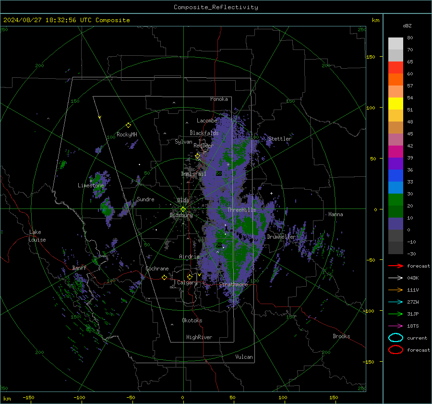The width and height of the screenshot is (432, 404).
Task: Click the yellow diamond marker below RedDeer
Action: tap(198, 156)
